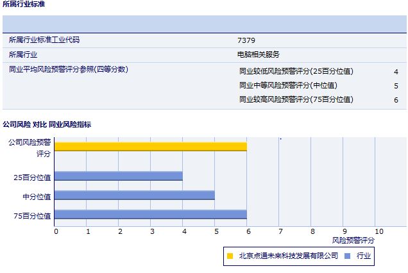Click the 北京点通未来科技发展有限公司 legend label

pyautogui.click(x=288, y=256)
